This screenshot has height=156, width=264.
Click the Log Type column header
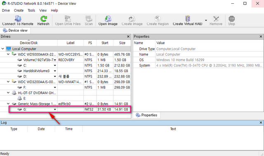click(14, 129)
